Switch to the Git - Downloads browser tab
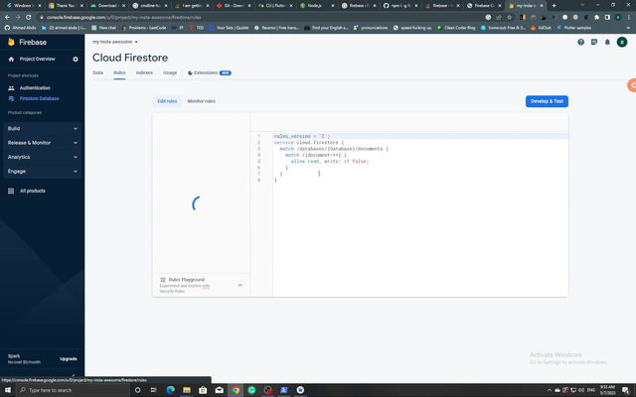Viewport: 636px width, 397px height. (x=235, y=6)
